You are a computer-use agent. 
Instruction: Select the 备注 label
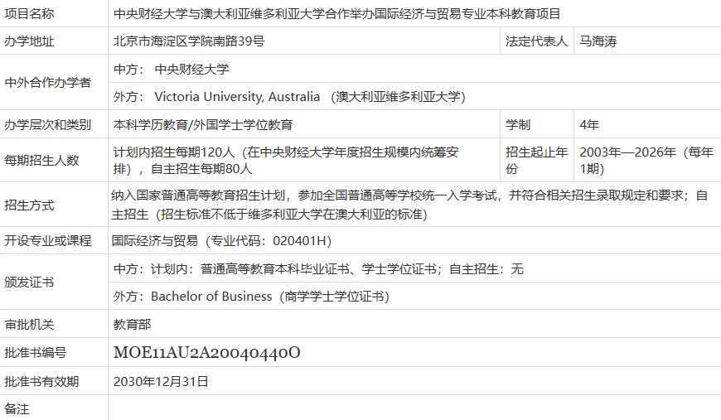pyautogui.click(x=17, y=409)
